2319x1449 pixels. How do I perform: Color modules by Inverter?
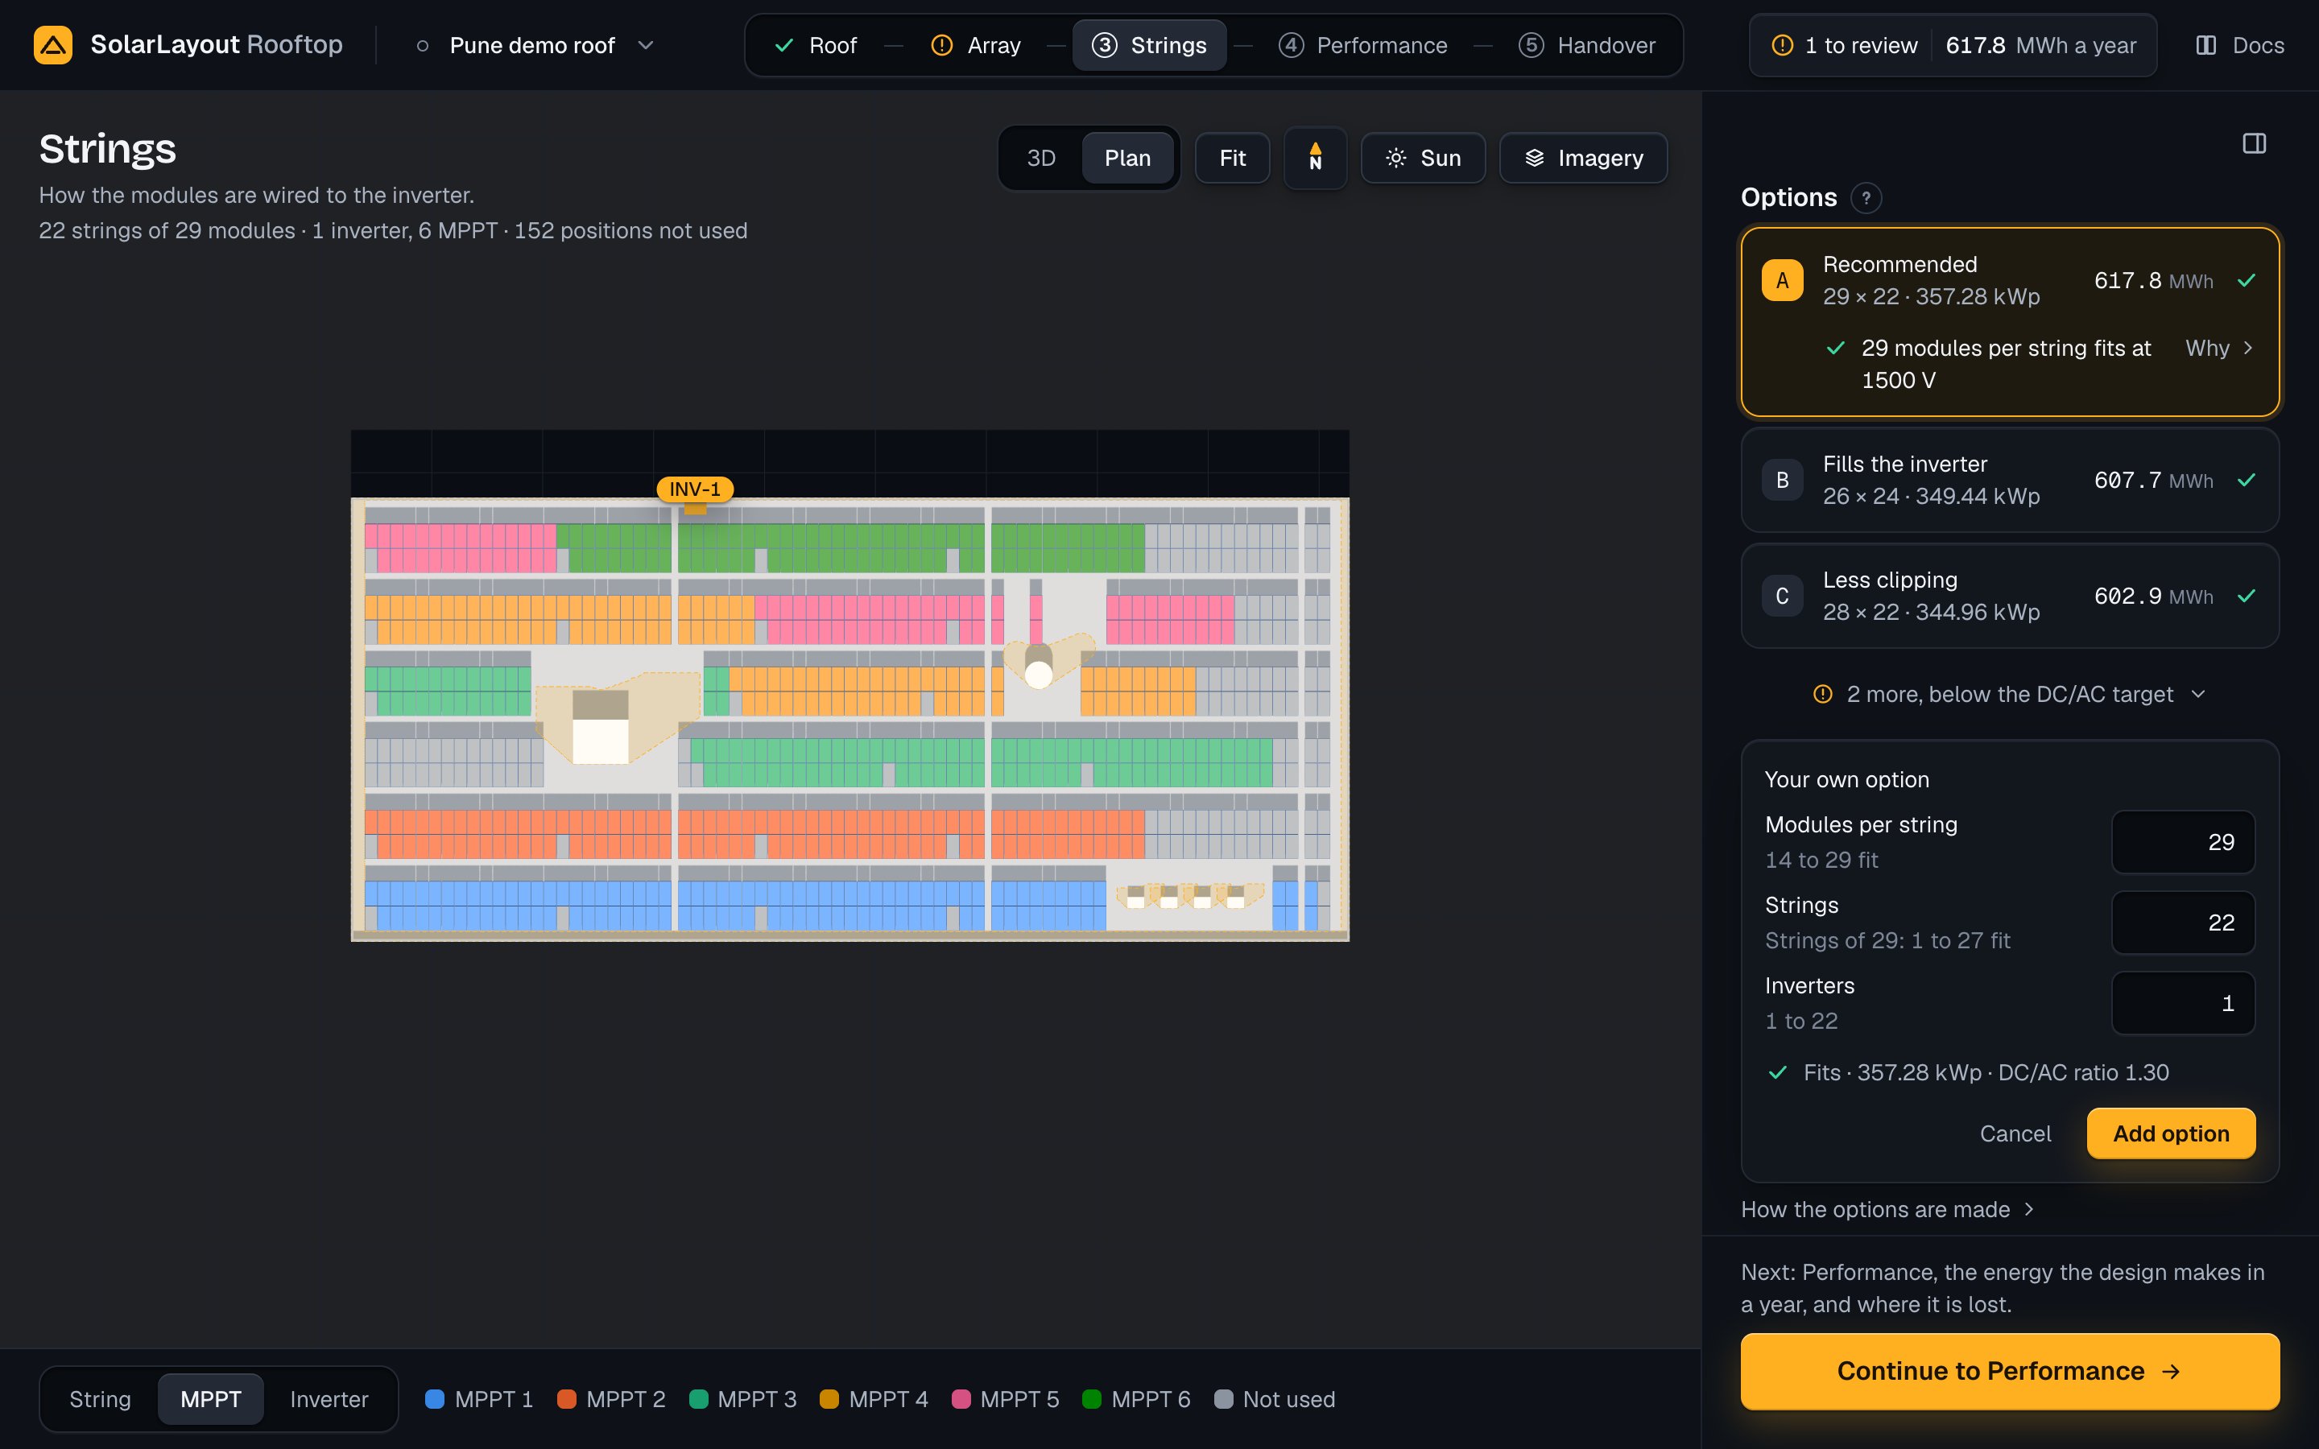tap(329, 1399)
